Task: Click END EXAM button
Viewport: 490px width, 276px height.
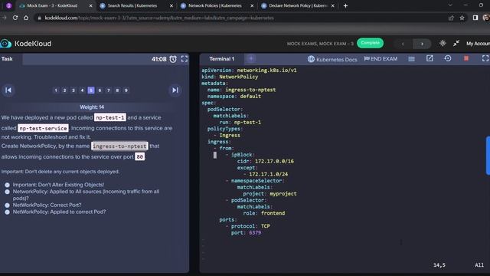Action: (x=381, y=58)
